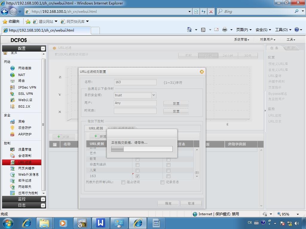Expand the 日志 sidebar section
This screenshot has height=229, width=306.
click(x=43, y=205)
